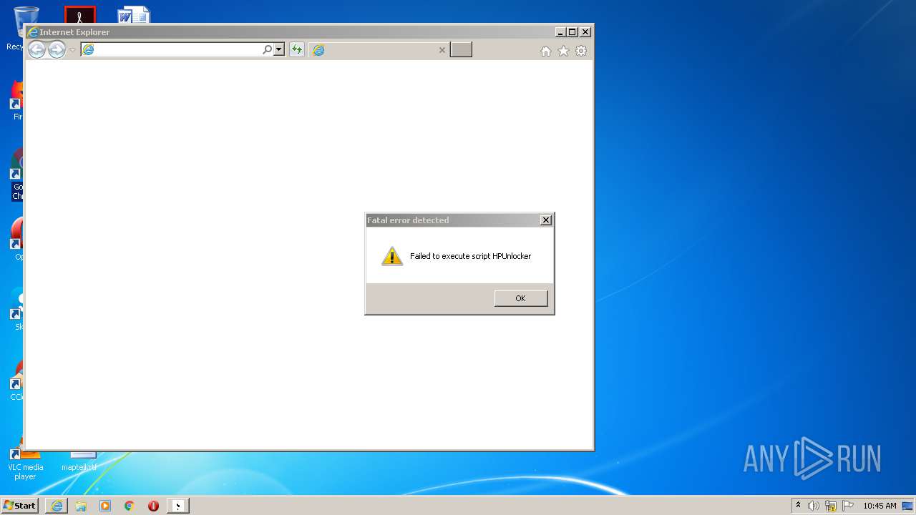
Task: Open Windows Explorer folder from taskbar
Action: click(x=81, y=506)
